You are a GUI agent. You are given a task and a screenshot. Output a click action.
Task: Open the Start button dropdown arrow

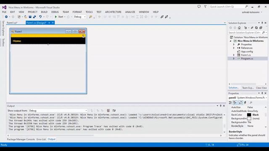pyautogui.click(x=65, y=17)
